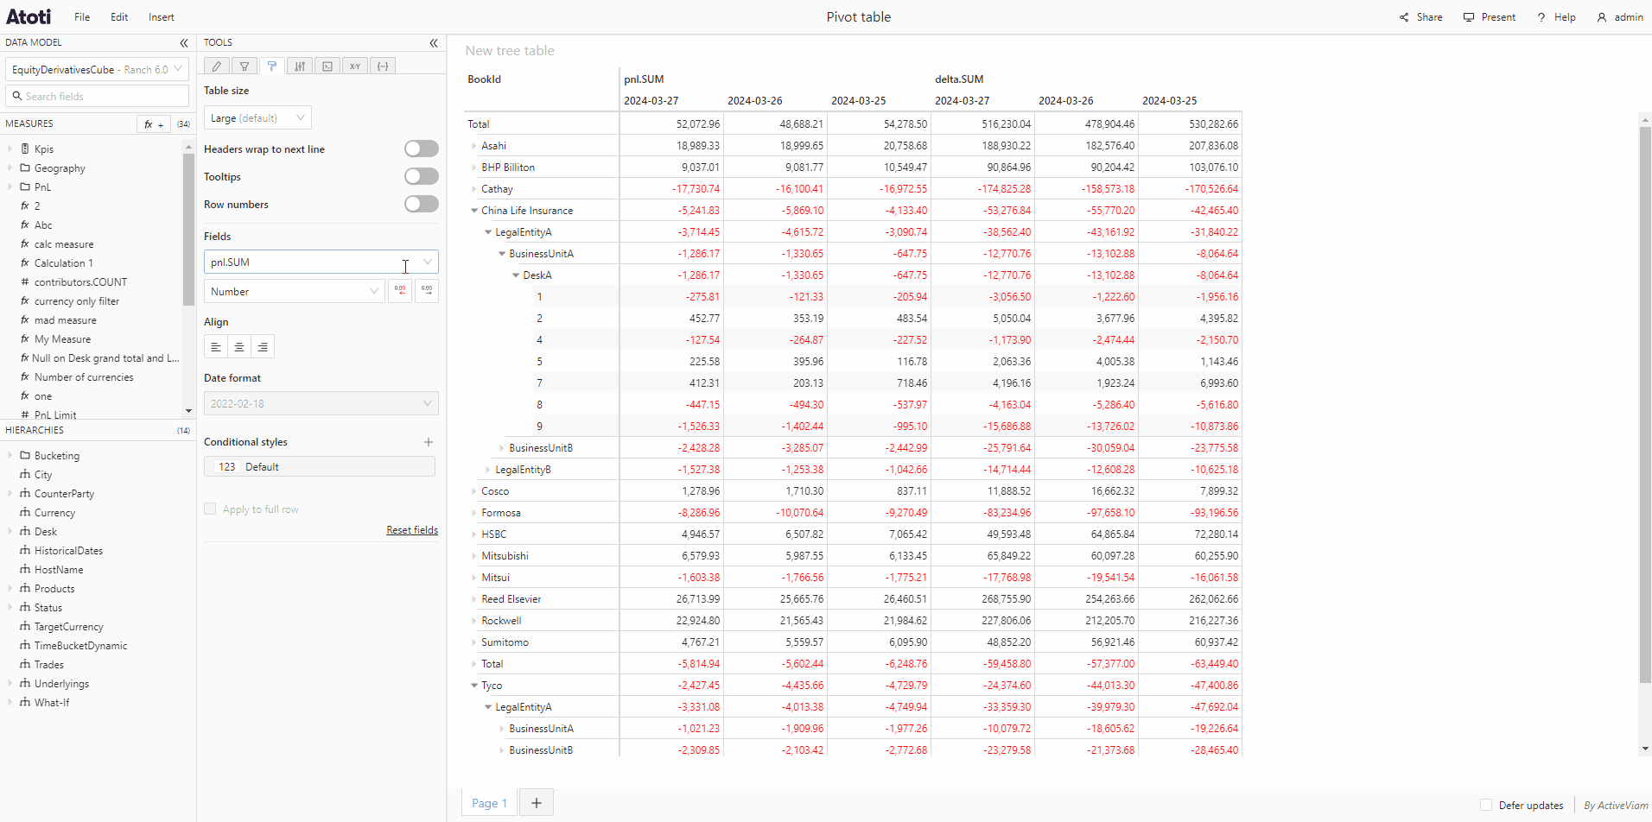Open the X/Y tools tab
The height and width of the screenshot is (822, 1652).
355,66
